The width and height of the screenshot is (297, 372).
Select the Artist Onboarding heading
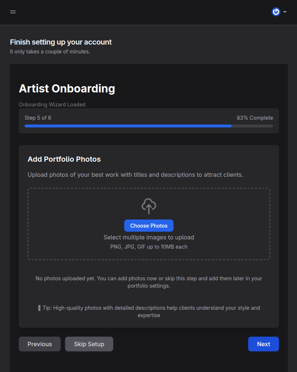coord(67,88)
